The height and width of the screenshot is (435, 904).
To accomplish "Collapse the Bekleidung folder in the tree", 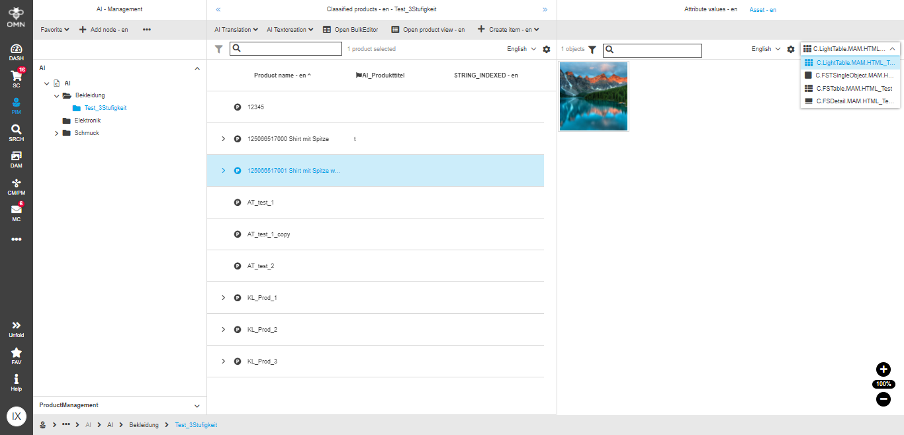I will point(57,95).
